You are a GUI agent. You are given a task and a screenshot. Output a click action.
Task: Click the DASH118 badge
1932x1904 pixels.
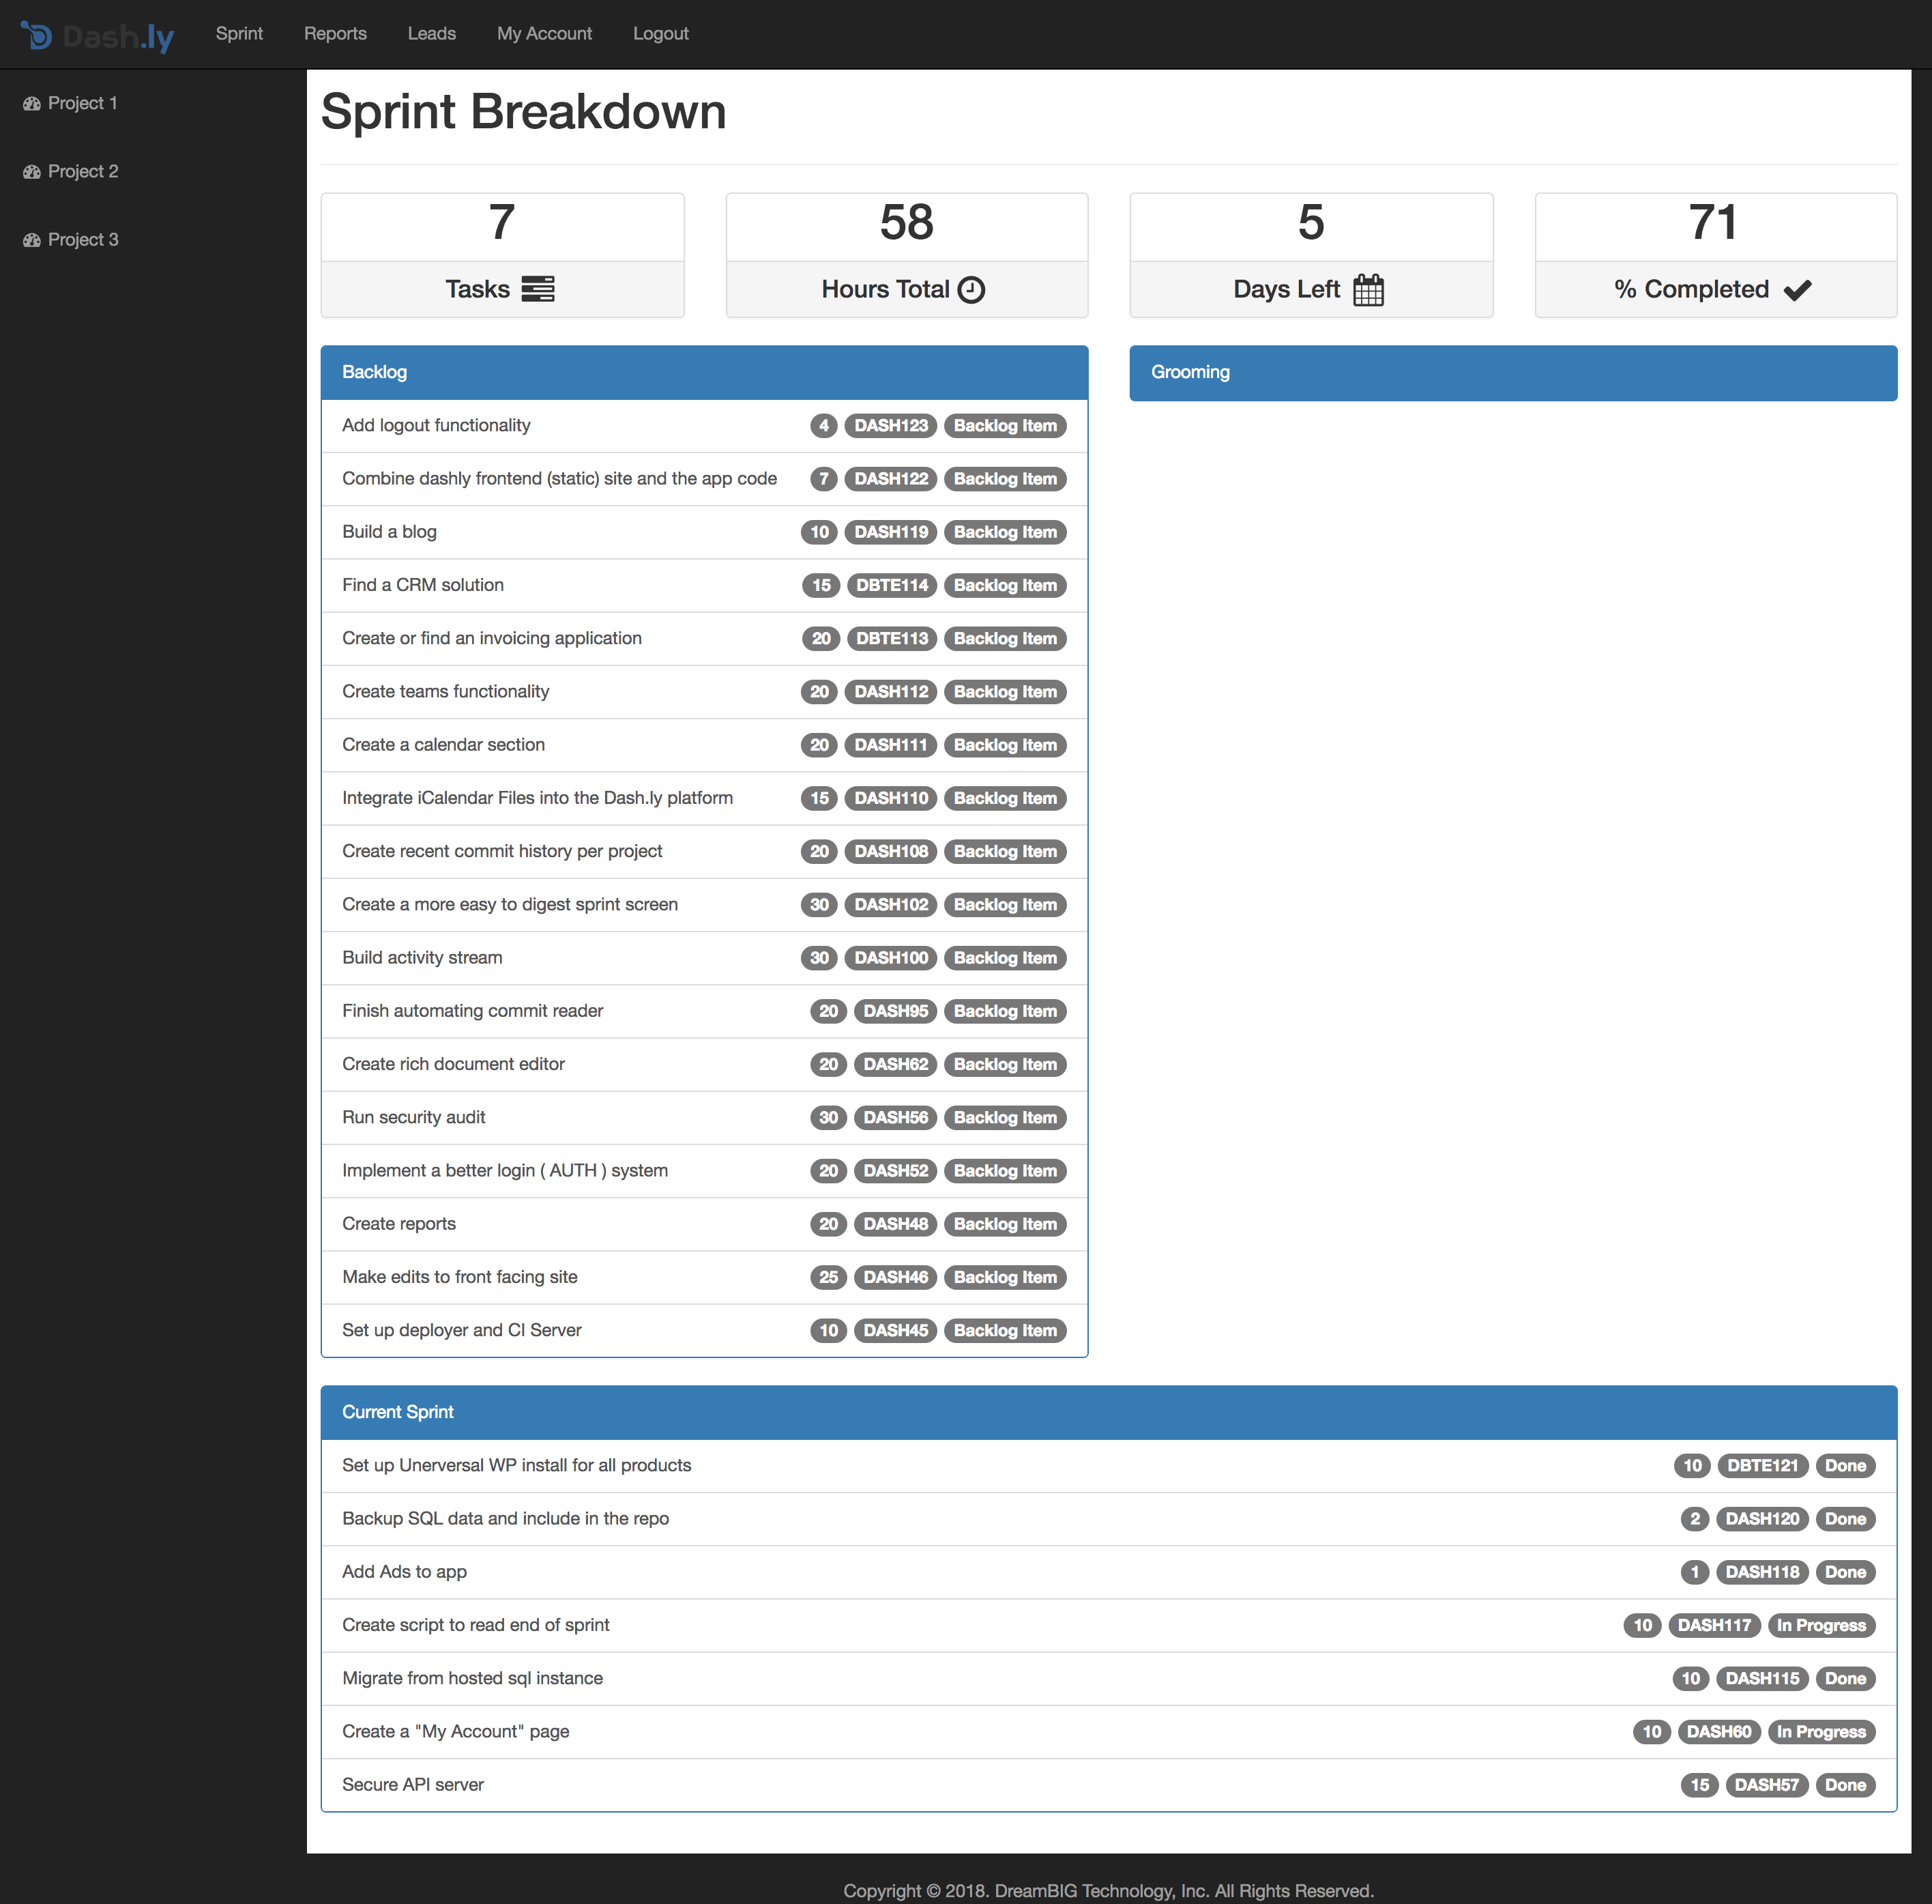(1762, 1572)
